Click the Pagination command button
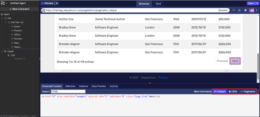260x117 pixels. pyautogui.click(x=248, y=91)
